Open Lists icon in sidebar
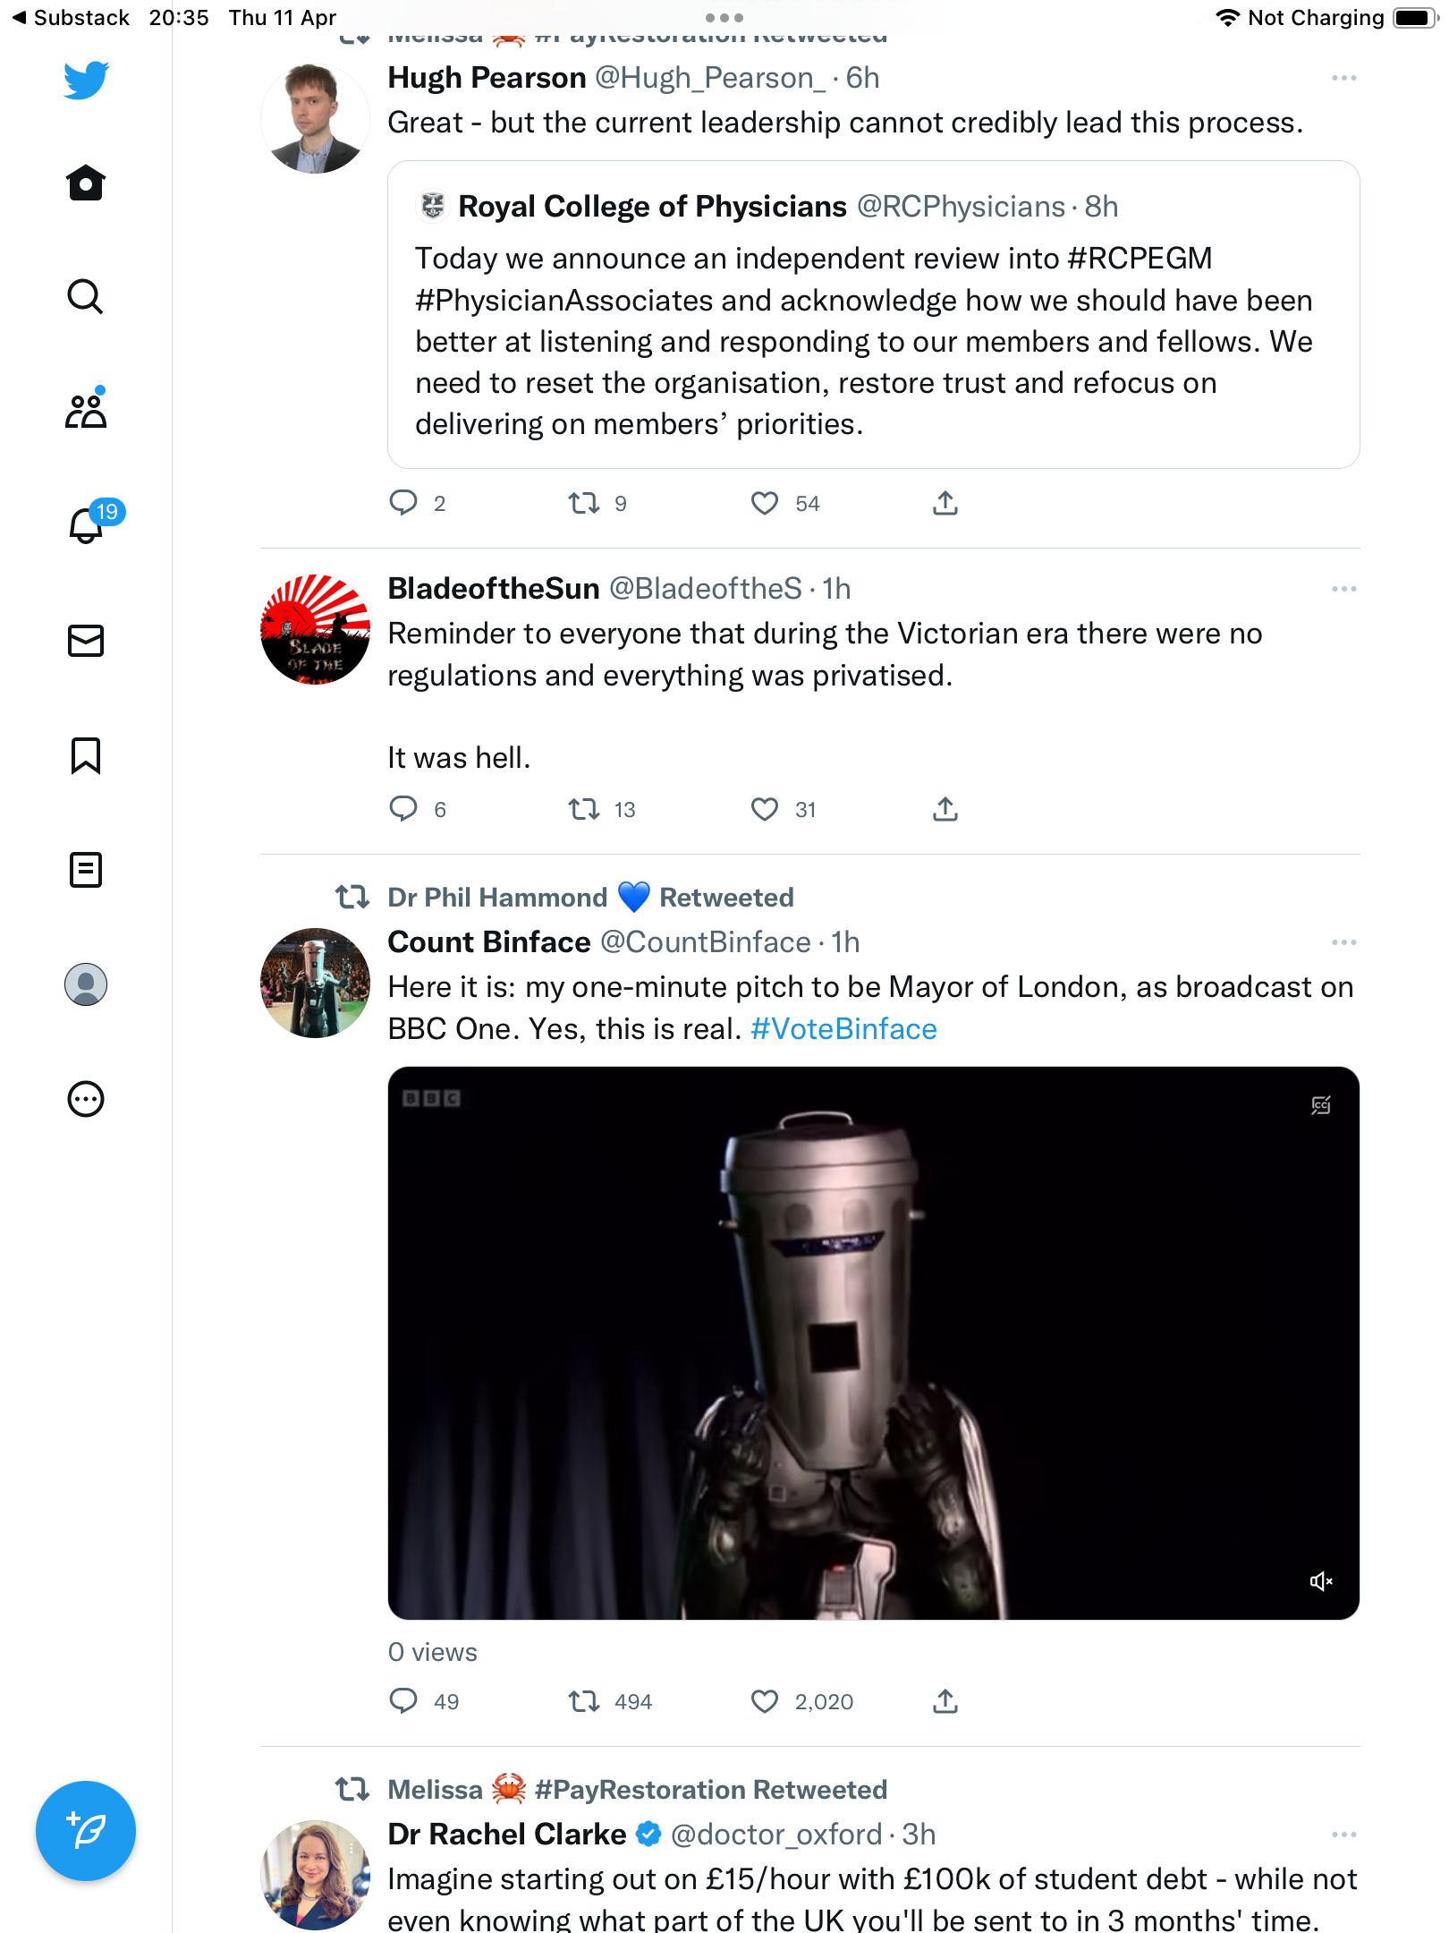 86,869
